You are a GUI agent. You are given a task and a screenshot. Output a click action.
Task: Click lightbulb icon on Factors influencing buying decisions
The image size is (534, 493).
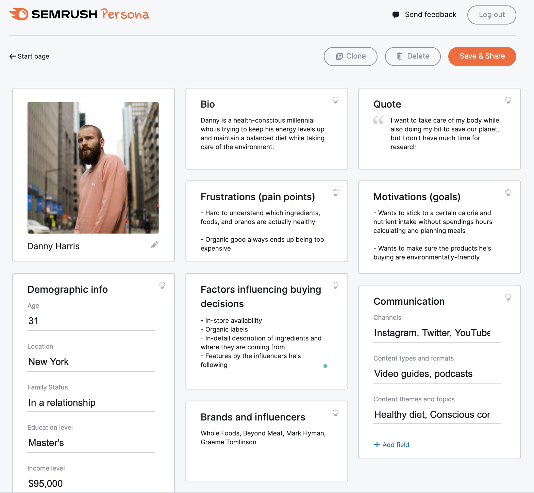point(335,285)
